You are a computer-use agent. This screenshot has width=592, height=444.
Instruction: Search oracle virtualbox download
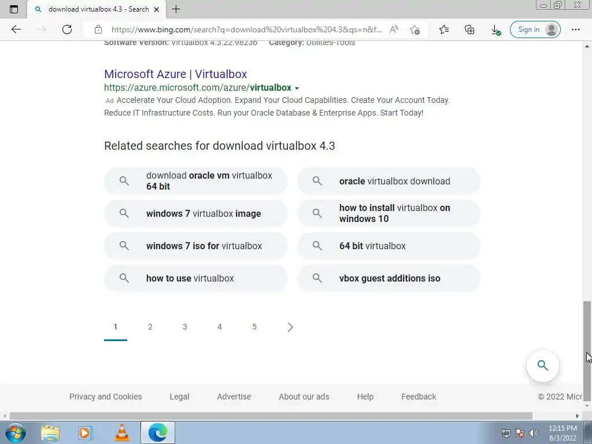[389, 181]
